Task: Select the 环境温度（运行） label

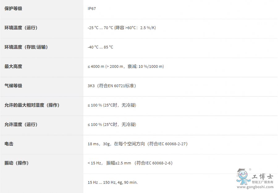Action: coord(21,28)
